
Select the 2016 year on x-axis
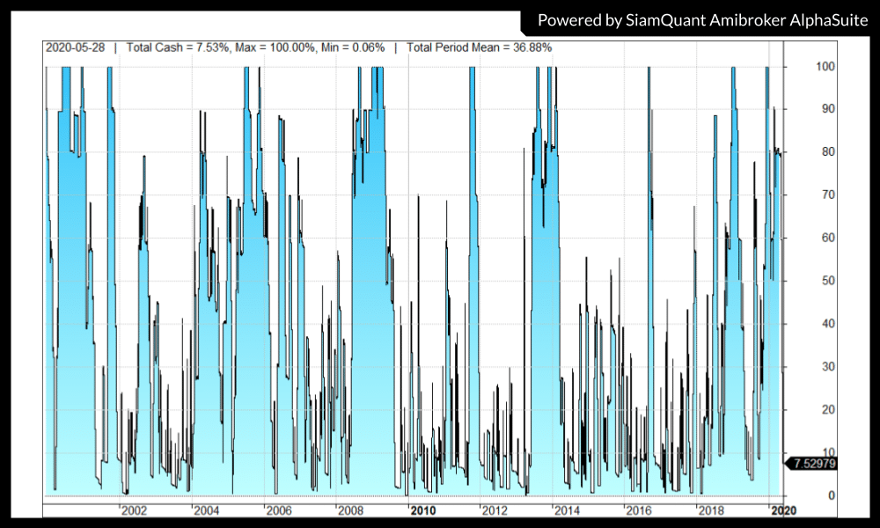[639, 510]
